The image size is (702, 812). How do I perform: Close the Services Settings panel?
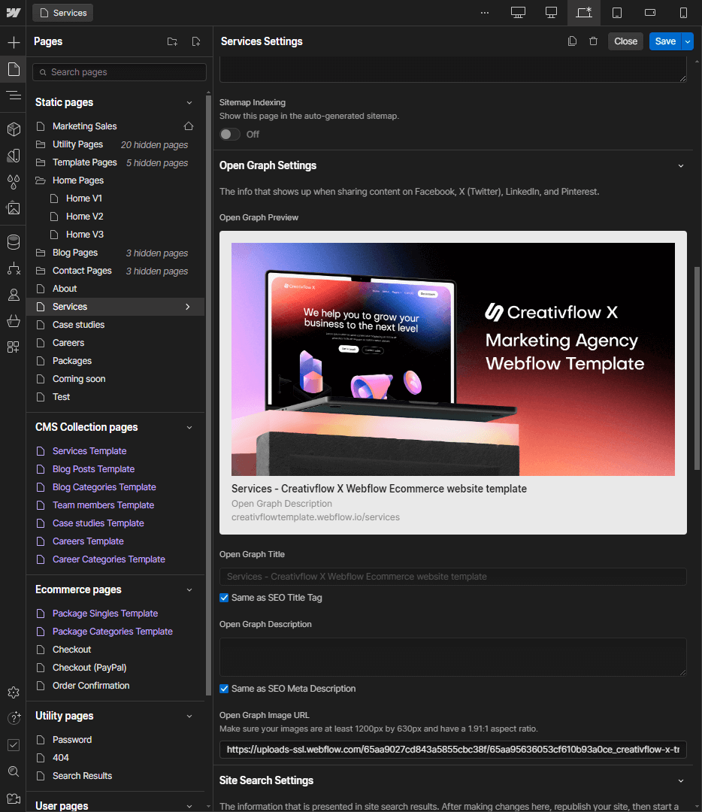625,41
